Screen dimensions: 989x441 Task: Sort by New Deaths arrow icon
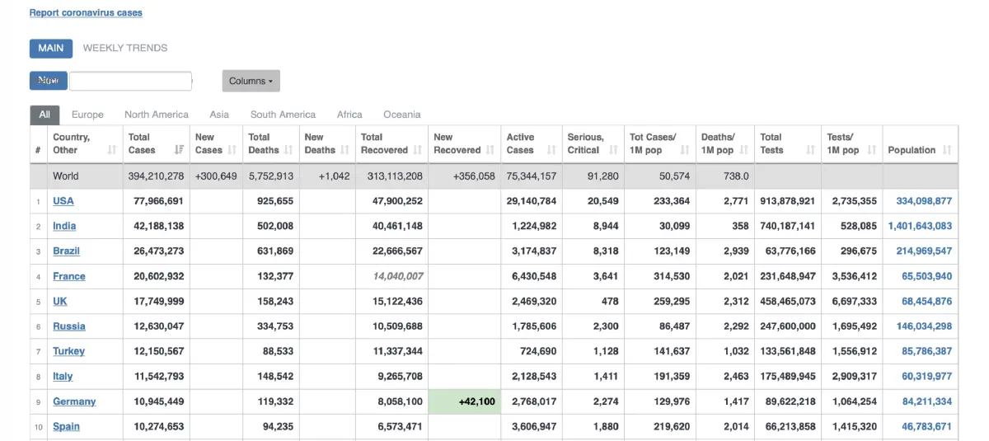[x=345, y=150]
